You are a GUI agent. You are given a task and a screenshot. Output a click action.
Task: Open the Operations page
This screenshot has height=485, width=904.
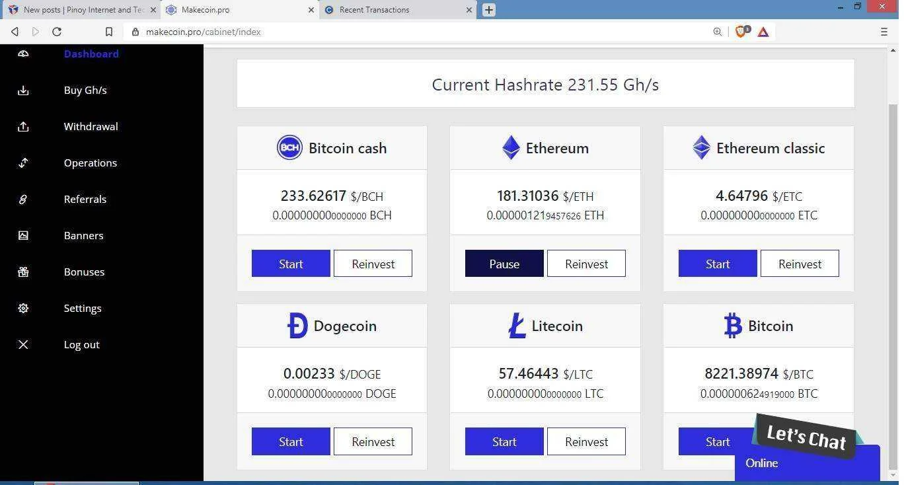coord(90,163)
